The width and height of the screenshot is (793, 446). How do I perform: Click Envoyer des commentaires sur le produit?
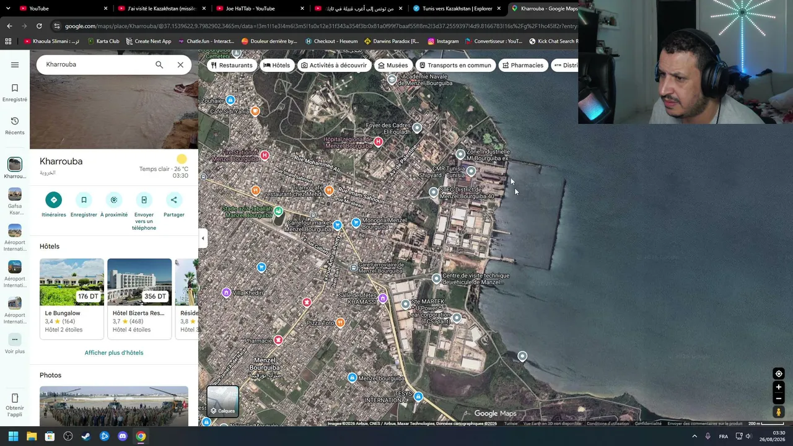tap(704, 424)
